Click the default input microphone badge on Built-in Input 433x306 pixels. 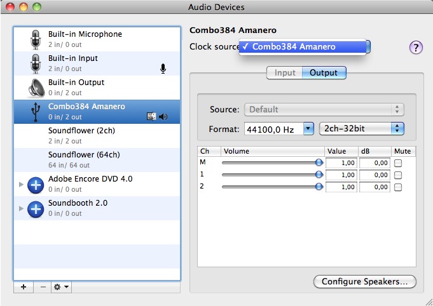click(x=163, y=69)
